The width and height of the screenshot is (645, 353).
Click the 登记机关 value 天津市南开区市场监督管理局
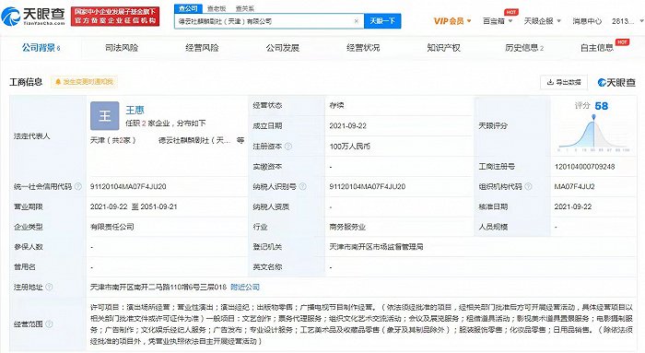pos(376,247)
